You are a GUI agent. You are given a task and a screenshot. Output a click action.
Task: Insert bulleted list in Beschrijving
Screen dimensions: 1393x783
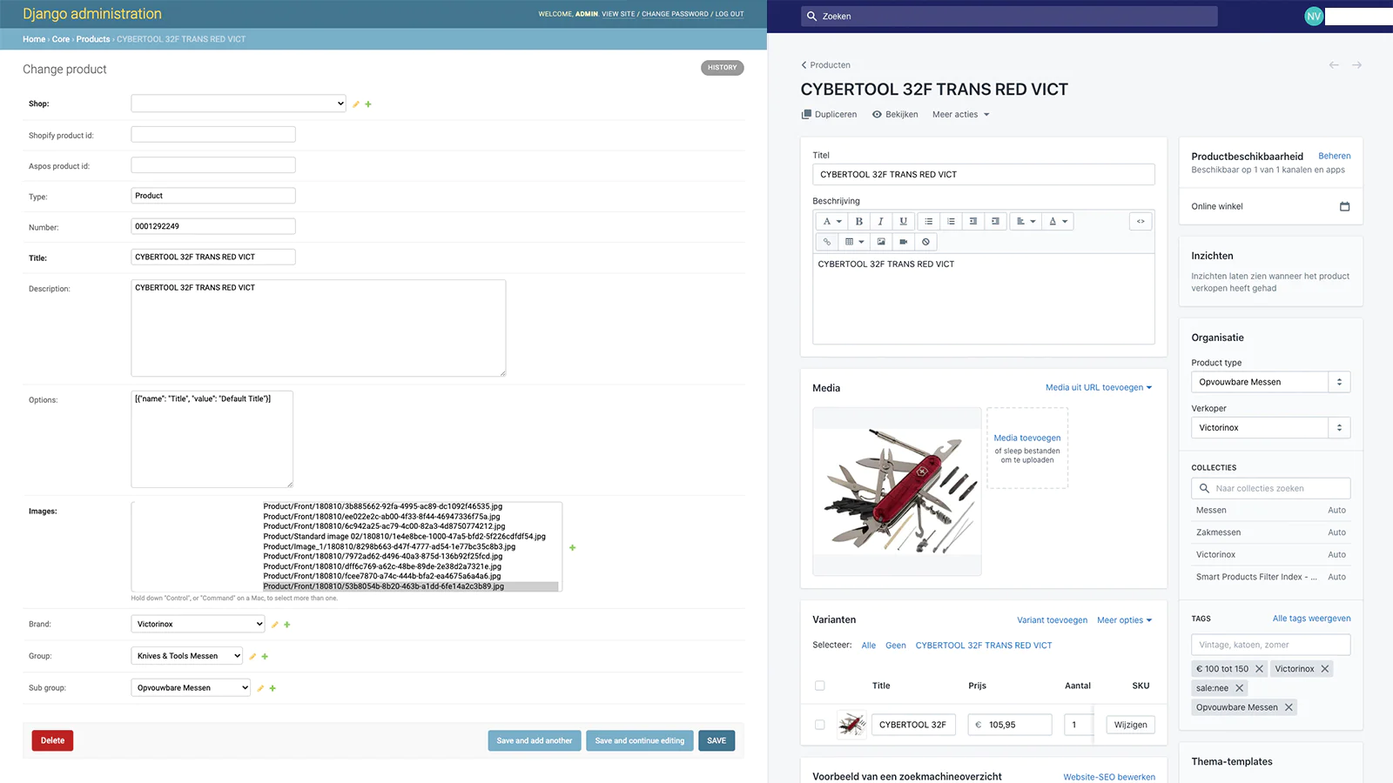point(929,221)
